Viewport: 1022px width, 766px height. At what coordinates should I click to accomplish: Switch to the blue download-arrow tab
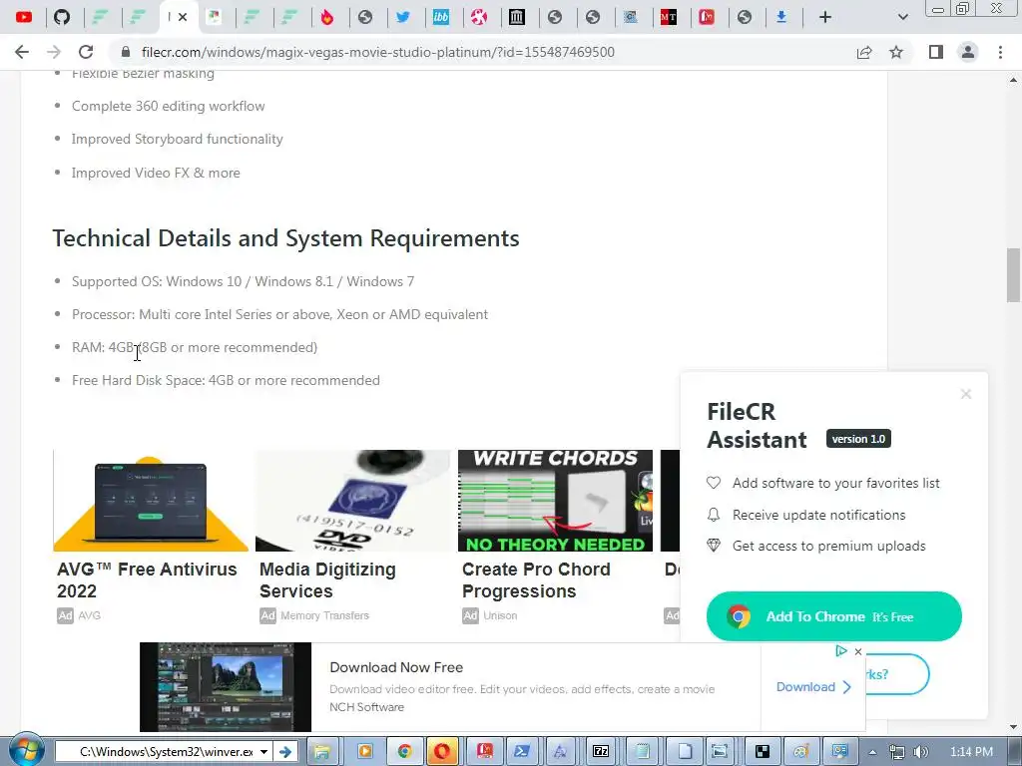780,17
